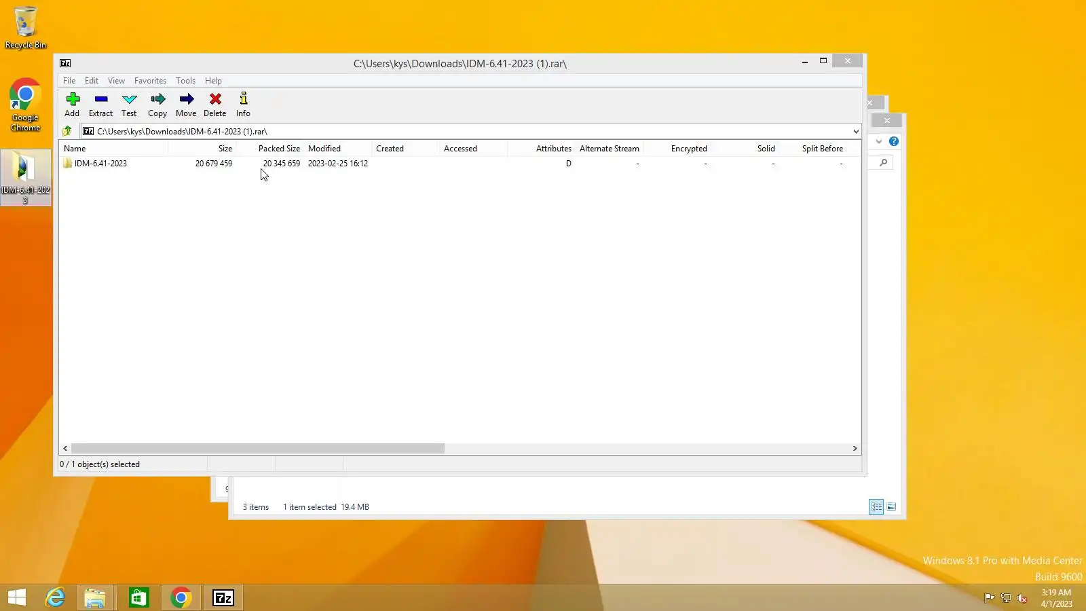Open the Favorites menu
Image resolution: width=1086 pixels, height=611 pixels.
tap(150, 80)
